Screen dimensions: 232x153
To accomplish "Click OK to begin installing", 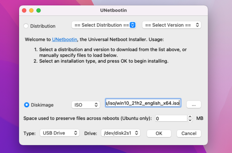I will (159, 133).
